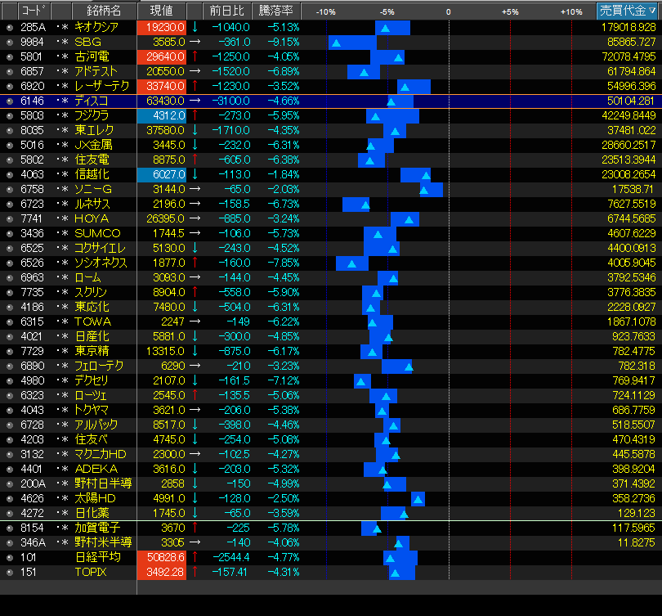This screenshot has width=662, height=616.
Task: Click the コード column header
Action: (34, 11)
